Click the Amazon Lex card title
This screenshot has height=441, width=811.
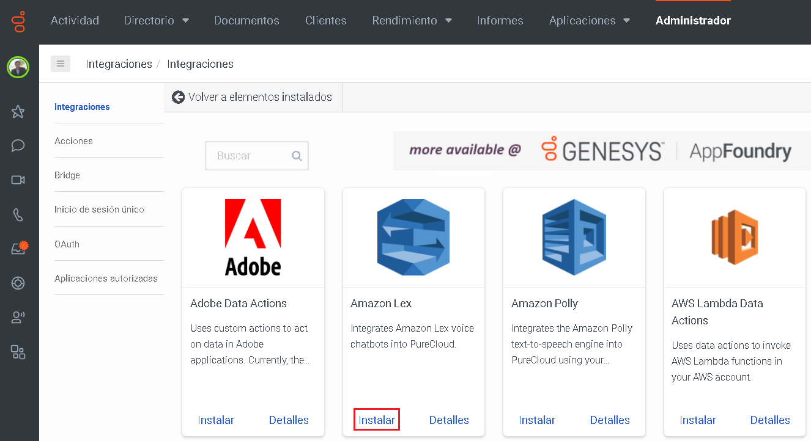[x=381, y=304]
